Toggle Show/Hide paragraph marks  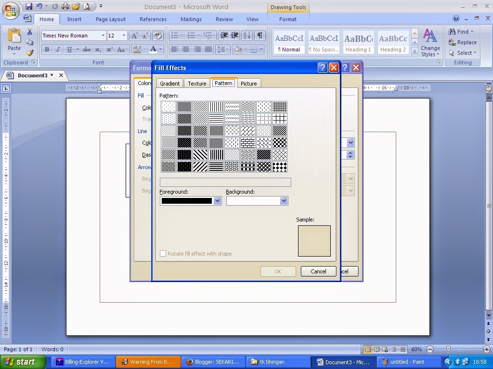pyautogui.click(x=259, y=36)
